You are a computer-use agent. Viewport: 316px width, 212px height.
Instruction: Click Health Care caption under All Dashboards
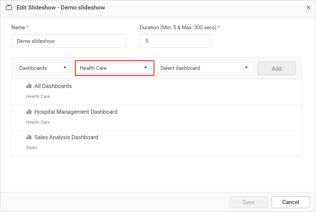[x=38, y=96]
